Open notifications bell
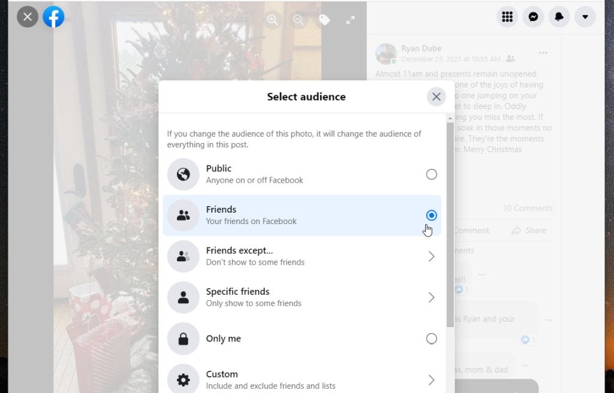Image resolution: width=614 pixels, height=393 pixels. click(x=559, y=17)
